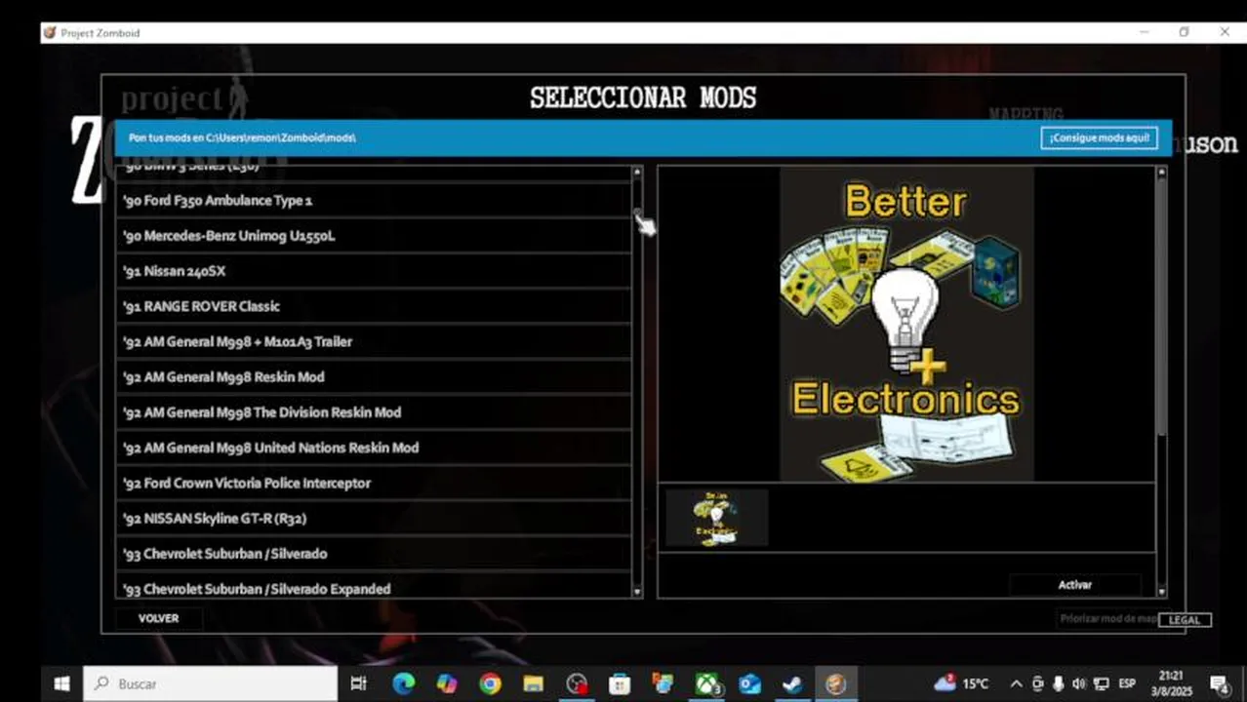Open Steam from the taskbar
This screenshot has height=702, width=1247.
click(792, 683)
